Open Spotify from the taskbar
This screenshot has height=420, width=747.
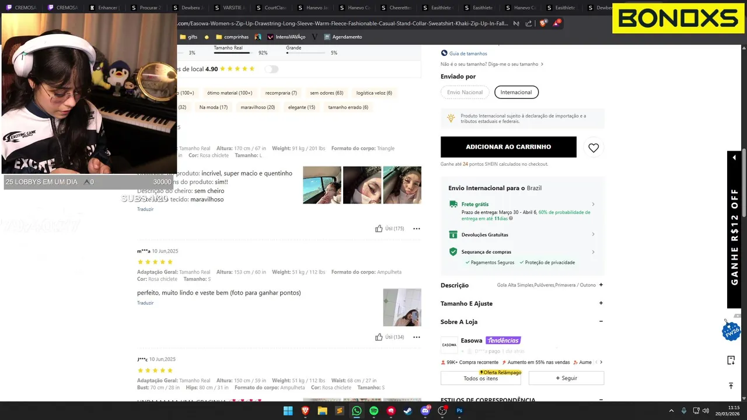click(x=374, y=411)
